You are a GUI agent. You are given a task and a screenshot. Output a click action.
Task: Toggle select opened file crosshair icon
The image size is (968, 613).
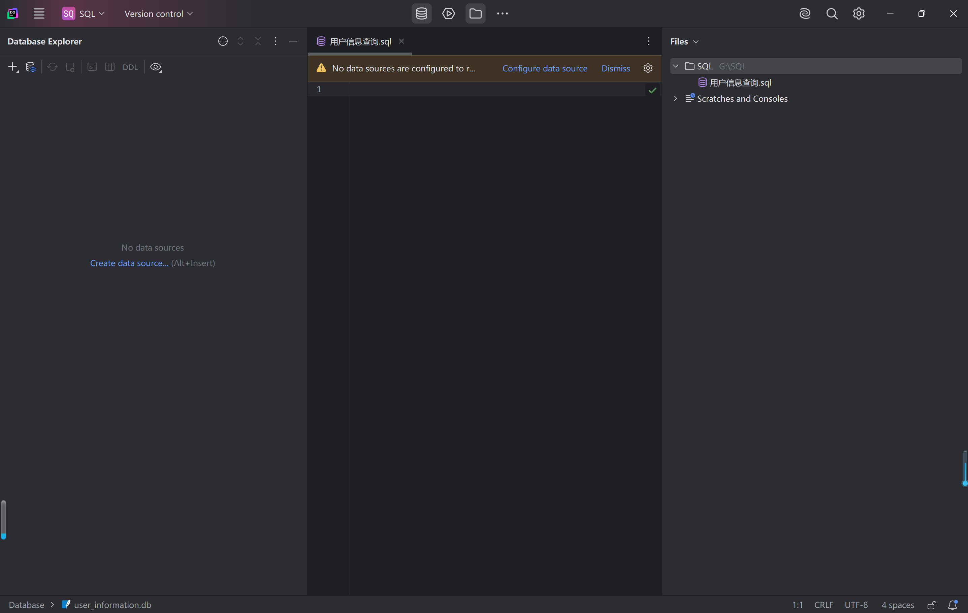[223, 41]
